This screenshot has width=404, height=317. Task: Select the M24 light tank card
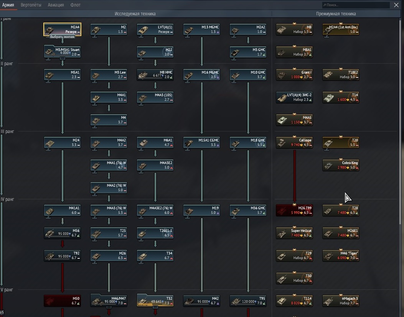pos(63,143)
